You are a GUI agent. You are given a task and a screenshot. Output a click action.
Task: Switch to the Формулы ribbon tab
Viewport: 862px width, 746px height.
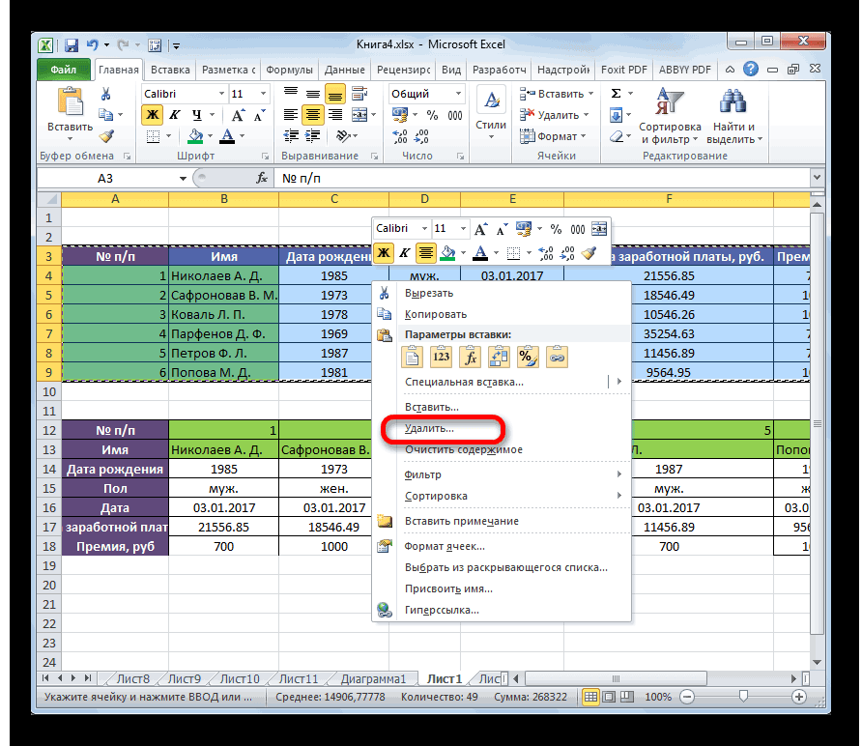[288, 70]
